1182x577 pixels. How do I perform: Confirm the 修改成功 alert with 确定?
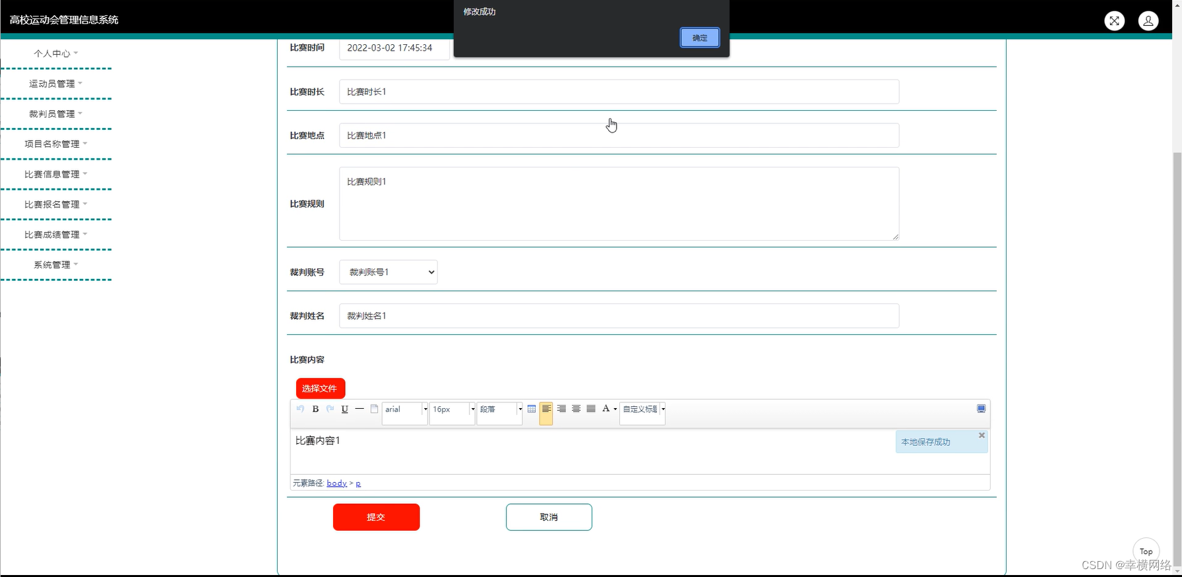click(700, 38)
